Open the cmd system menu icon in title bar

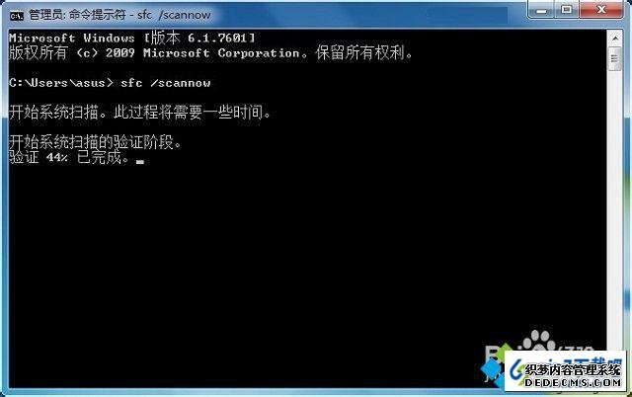pos(17,16)
